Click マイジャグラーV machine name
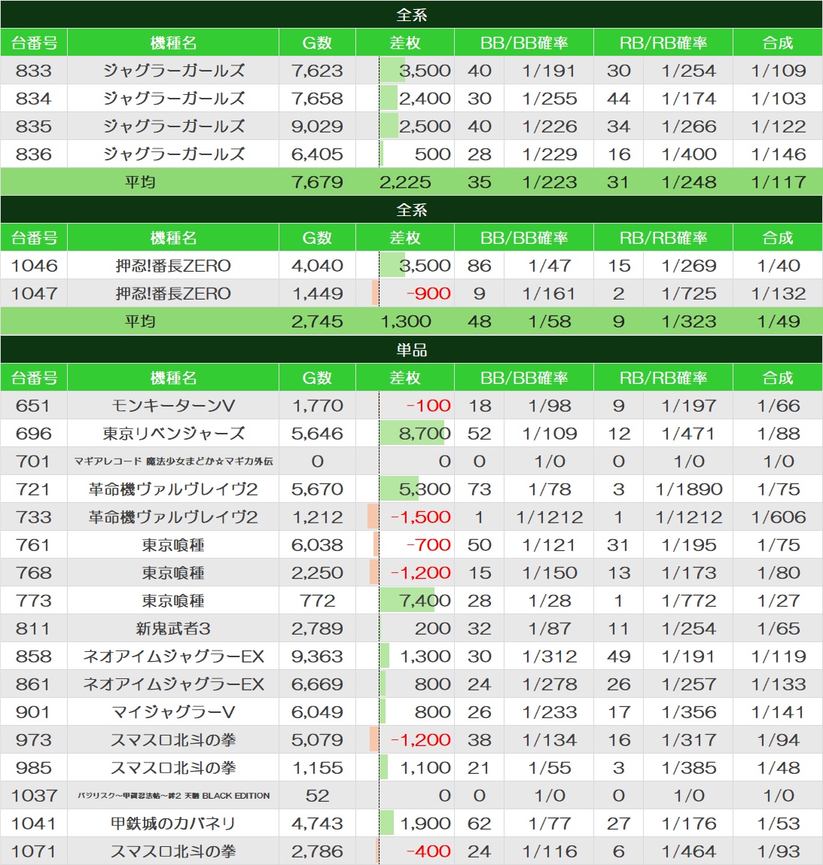 (x=173, y=711)
